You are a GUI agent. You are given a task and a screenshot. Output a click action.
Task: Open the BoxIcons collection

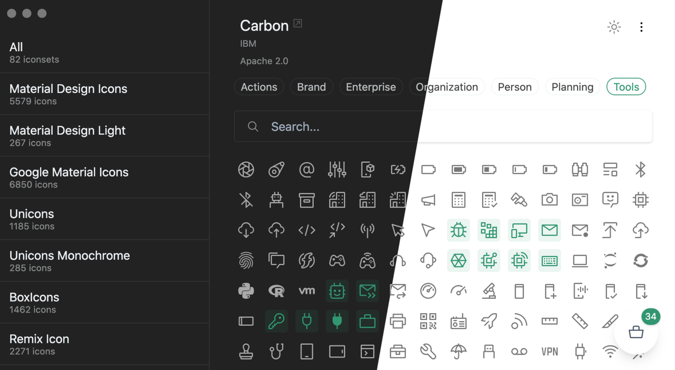pos(104,303)
